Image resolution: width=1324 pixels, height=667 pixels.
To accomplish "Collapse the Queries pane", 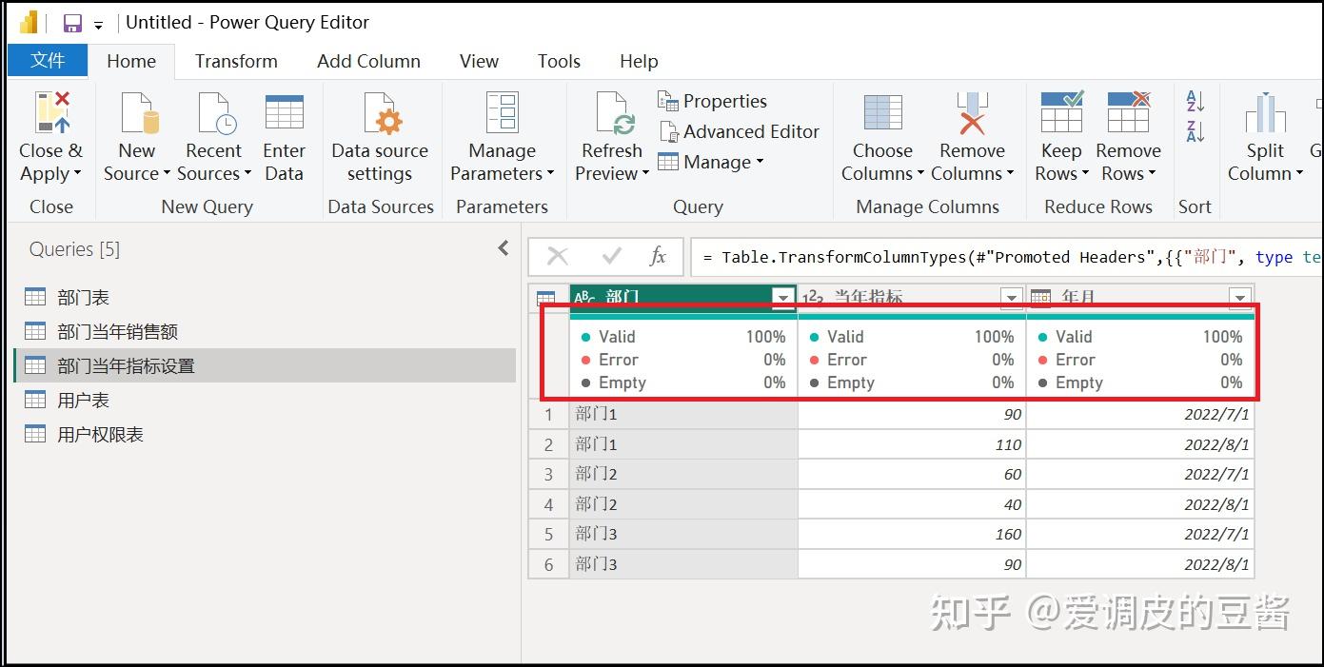I will [x=504, y=247].
